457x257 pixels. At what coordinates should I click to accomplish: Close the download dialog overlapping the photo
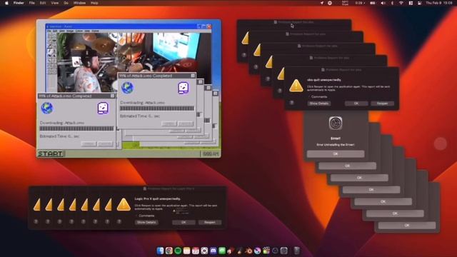[193, 76]
